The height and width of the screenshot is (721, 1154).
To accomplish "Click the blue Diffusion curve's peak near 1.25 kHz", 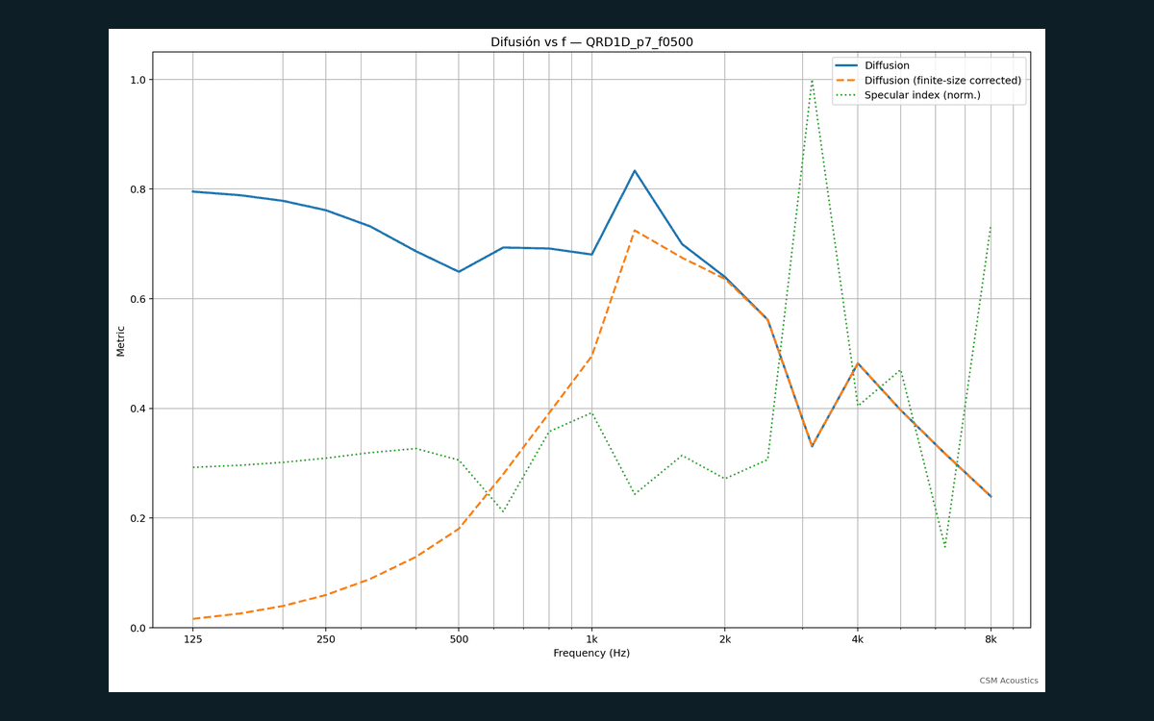I will click(x=635, y=171).
